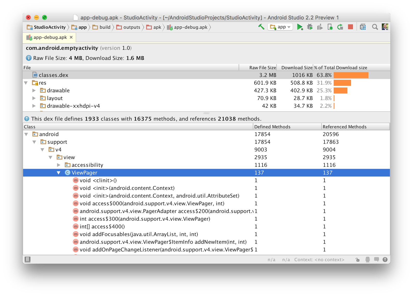Click StudioActivity in the breadcrumb bar

tap(49, 27)
